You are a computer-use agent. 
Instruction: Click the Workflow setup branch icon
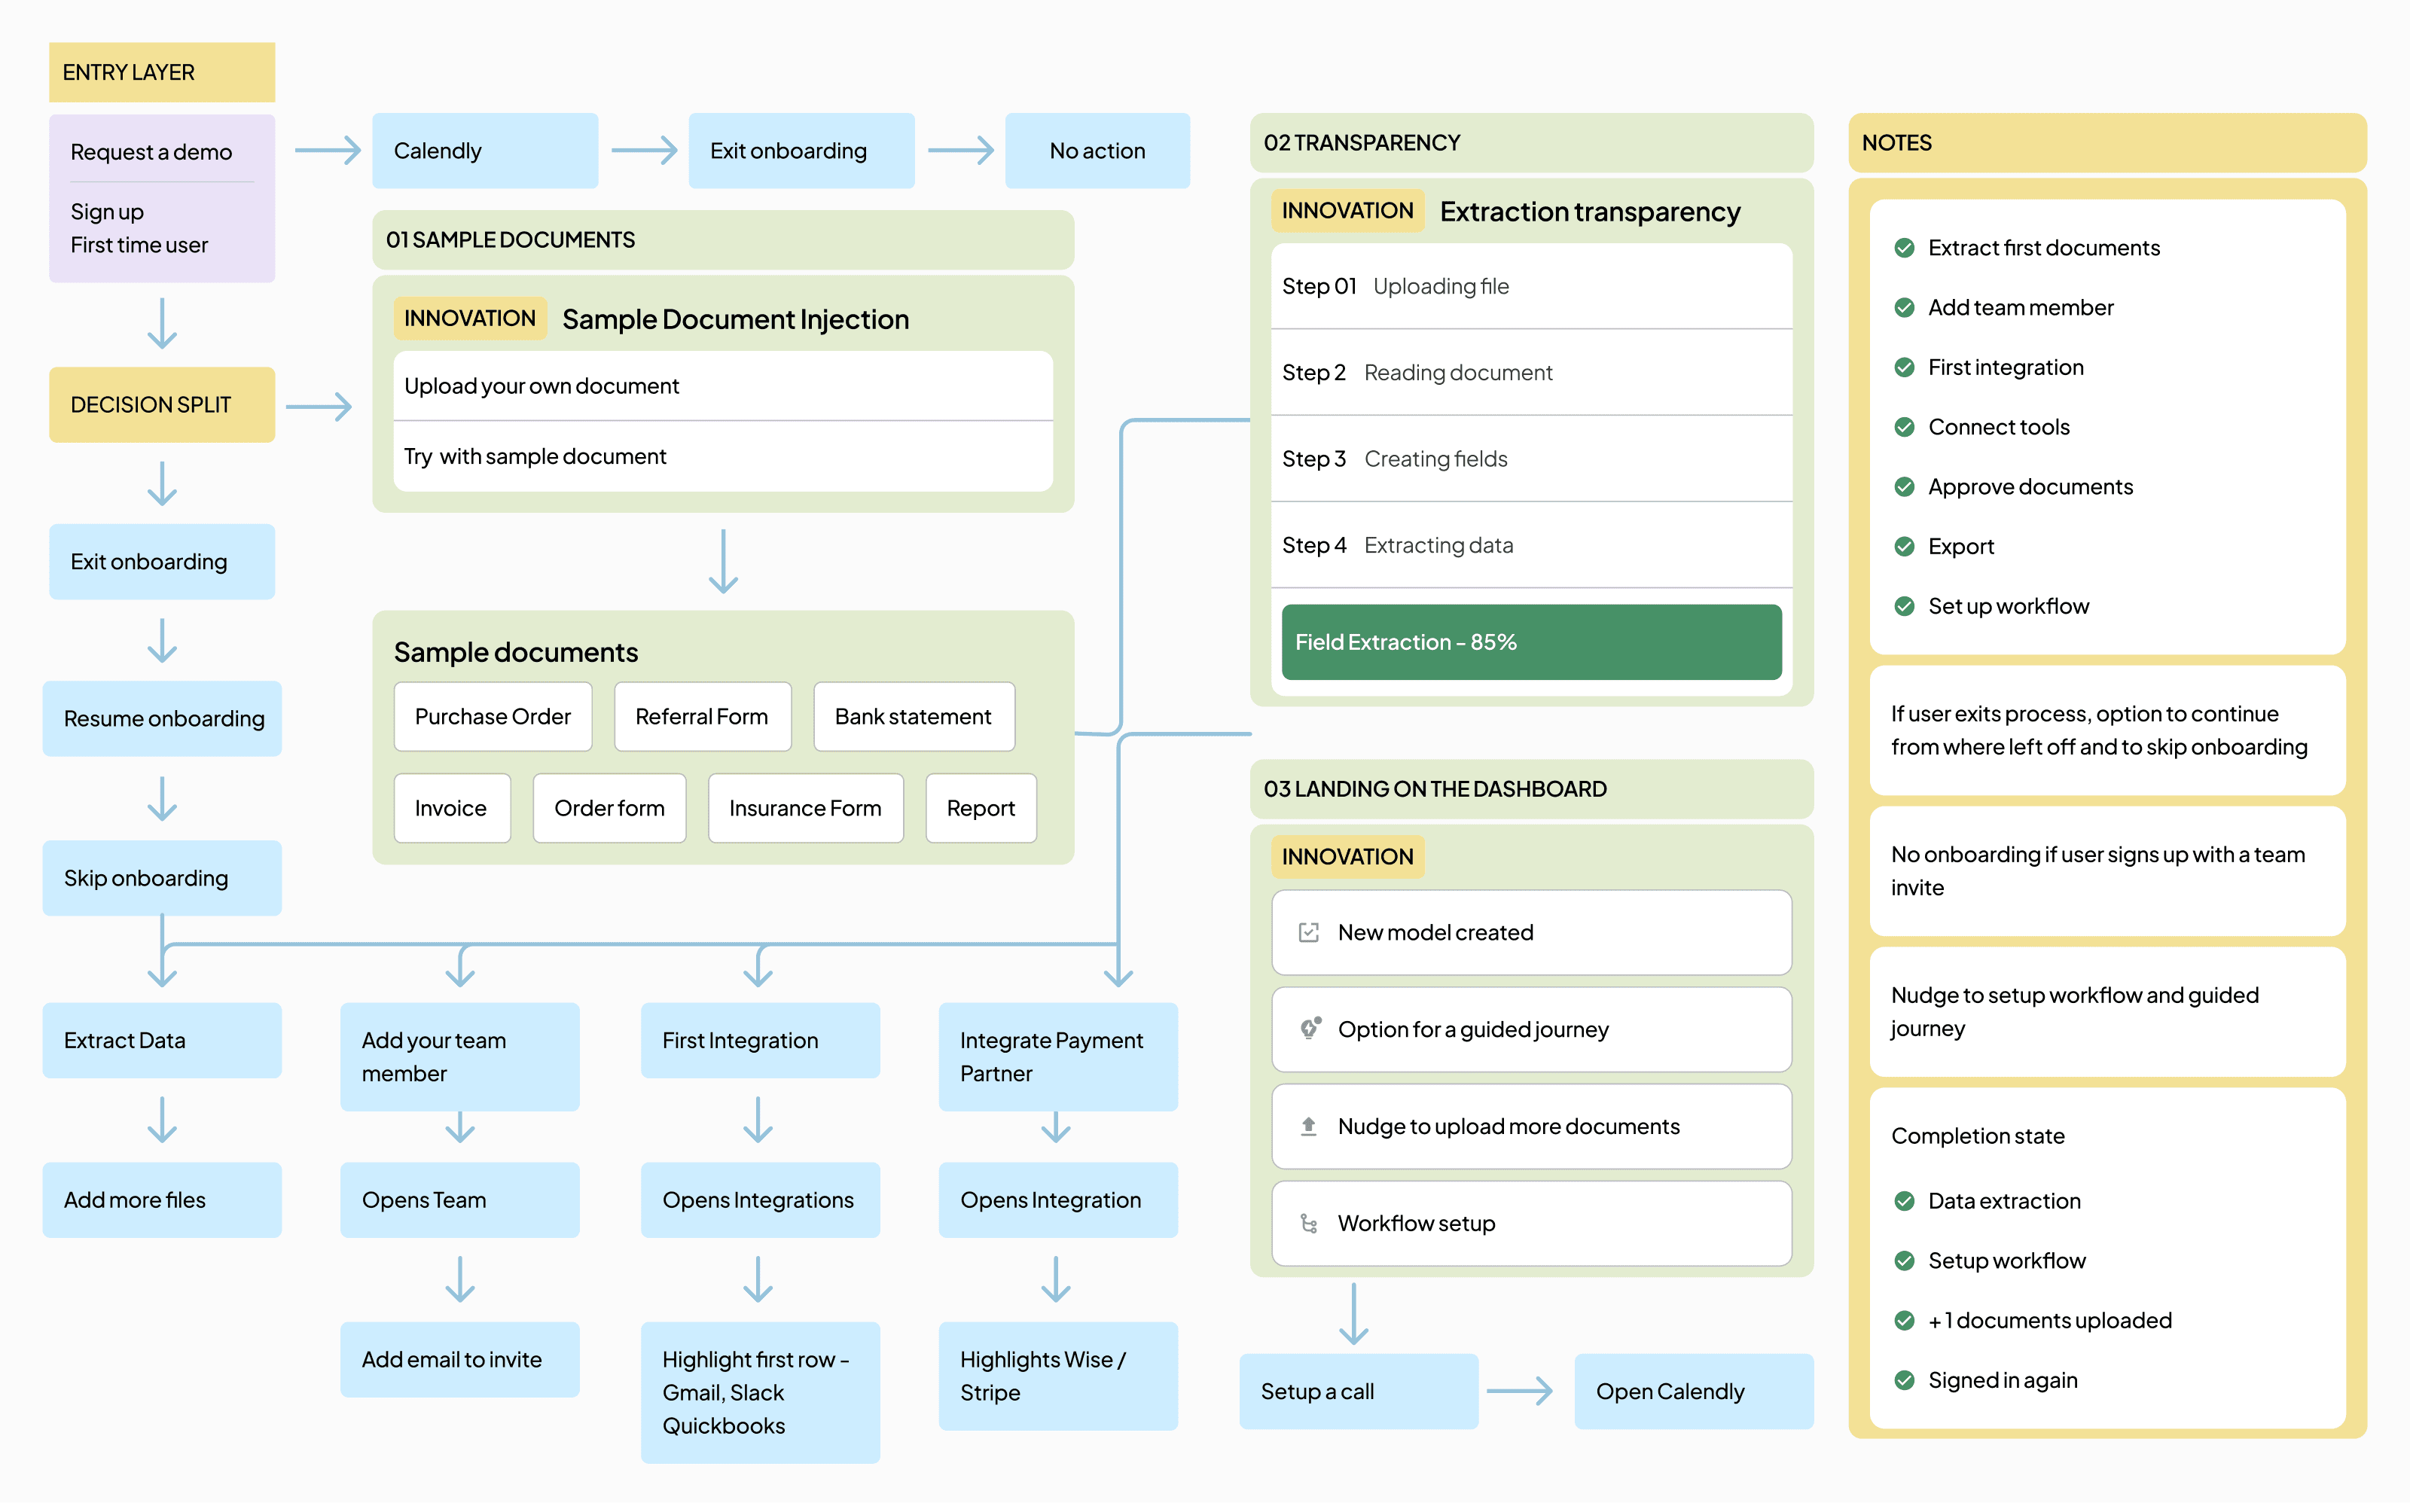[1308, 1224]
